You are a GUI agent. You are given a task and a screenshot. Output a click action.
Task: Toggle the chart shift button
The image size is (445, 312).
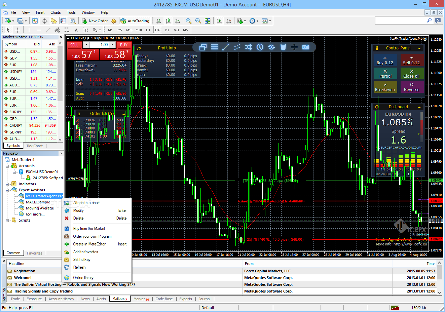(229, 21)
